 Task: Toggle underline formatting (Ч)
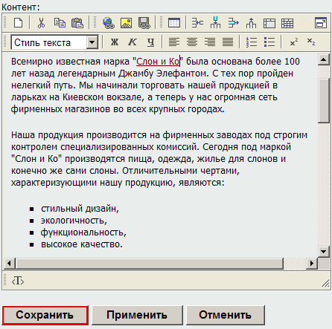150,42
